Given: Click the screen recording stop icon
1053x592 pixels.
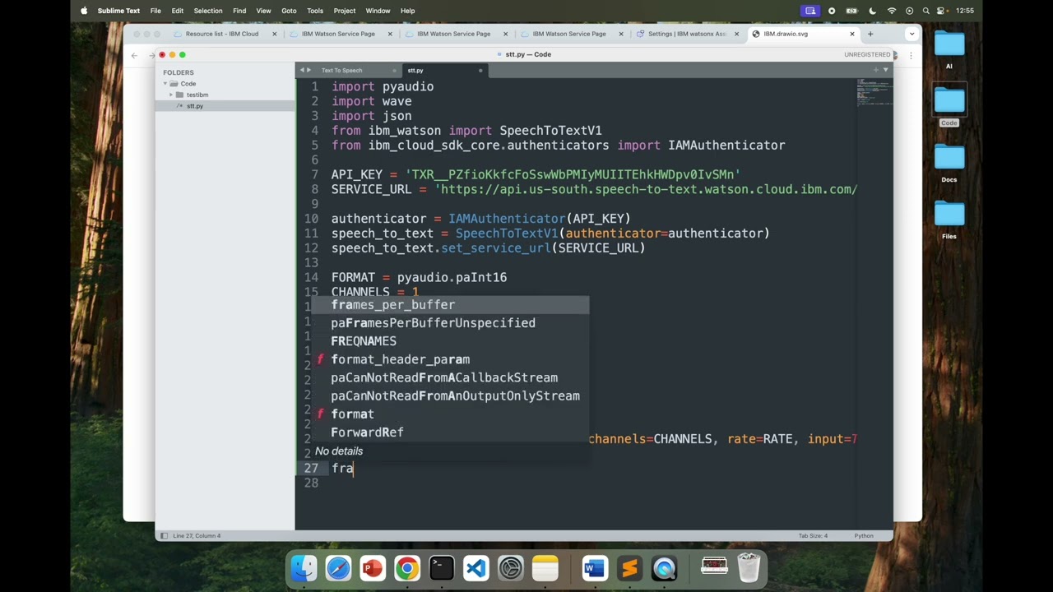Looking at the screenshot, I should point(832,11).
